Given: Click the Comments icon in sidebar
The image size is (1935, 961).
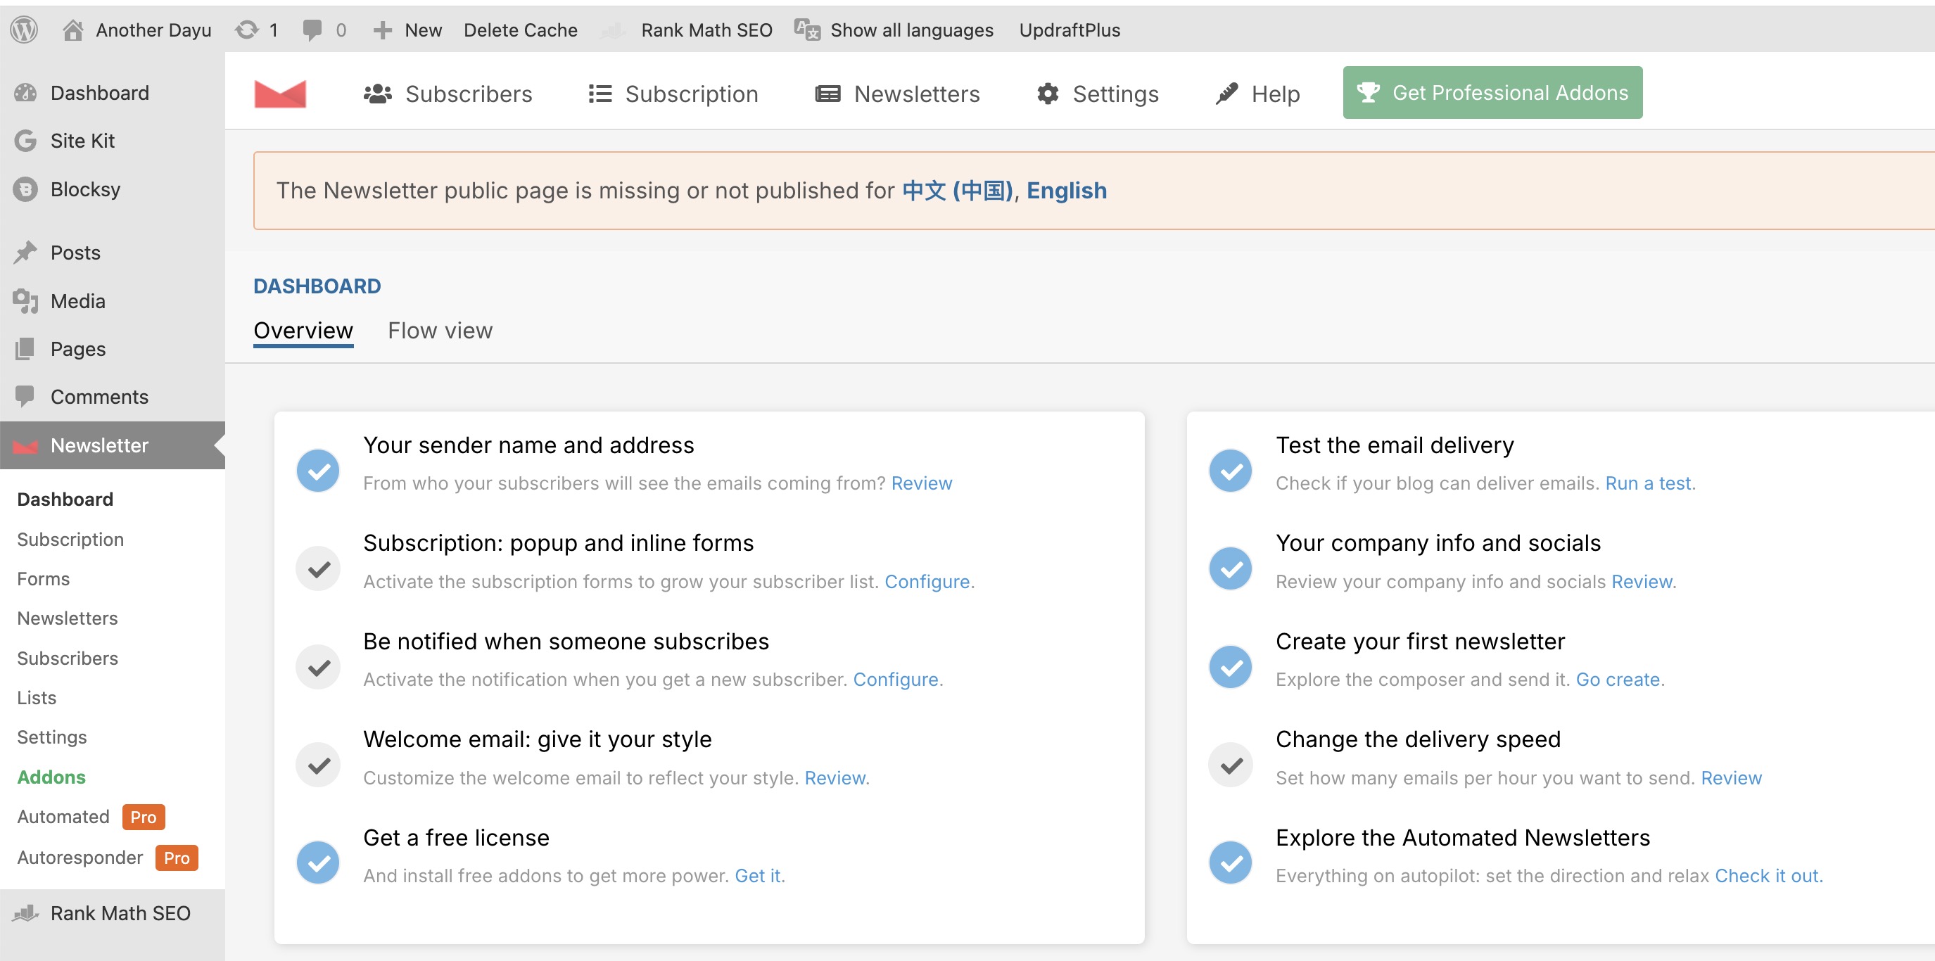Looking at the screenshot, I should (25, 396).
